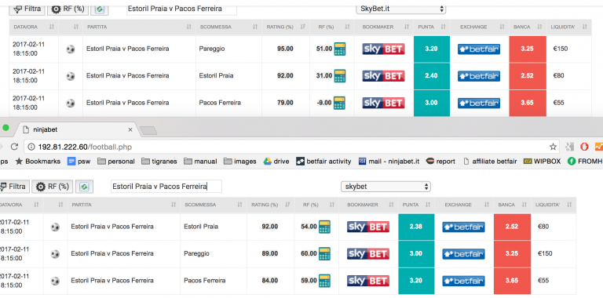Click the Opera extension icon
The height and width of the screenshot is (298, 603).
tap(584, 147)
